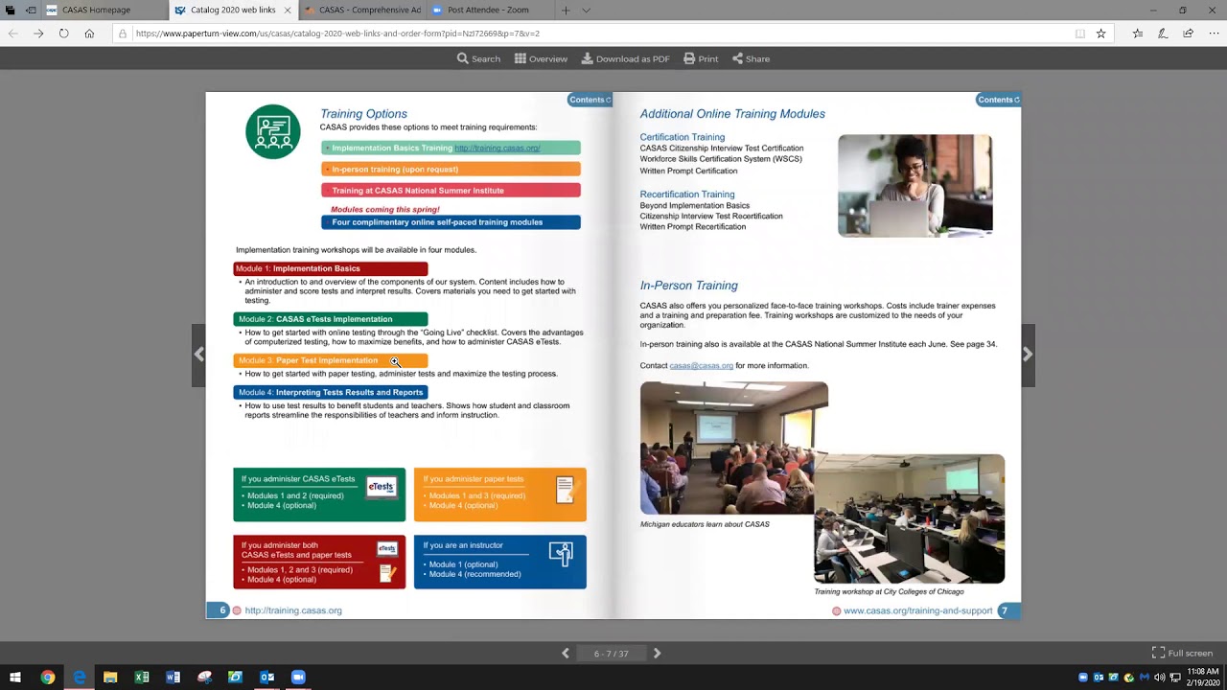Open the page Overview grid
The image size is (1227, 690).
click(x=541, y=58)
